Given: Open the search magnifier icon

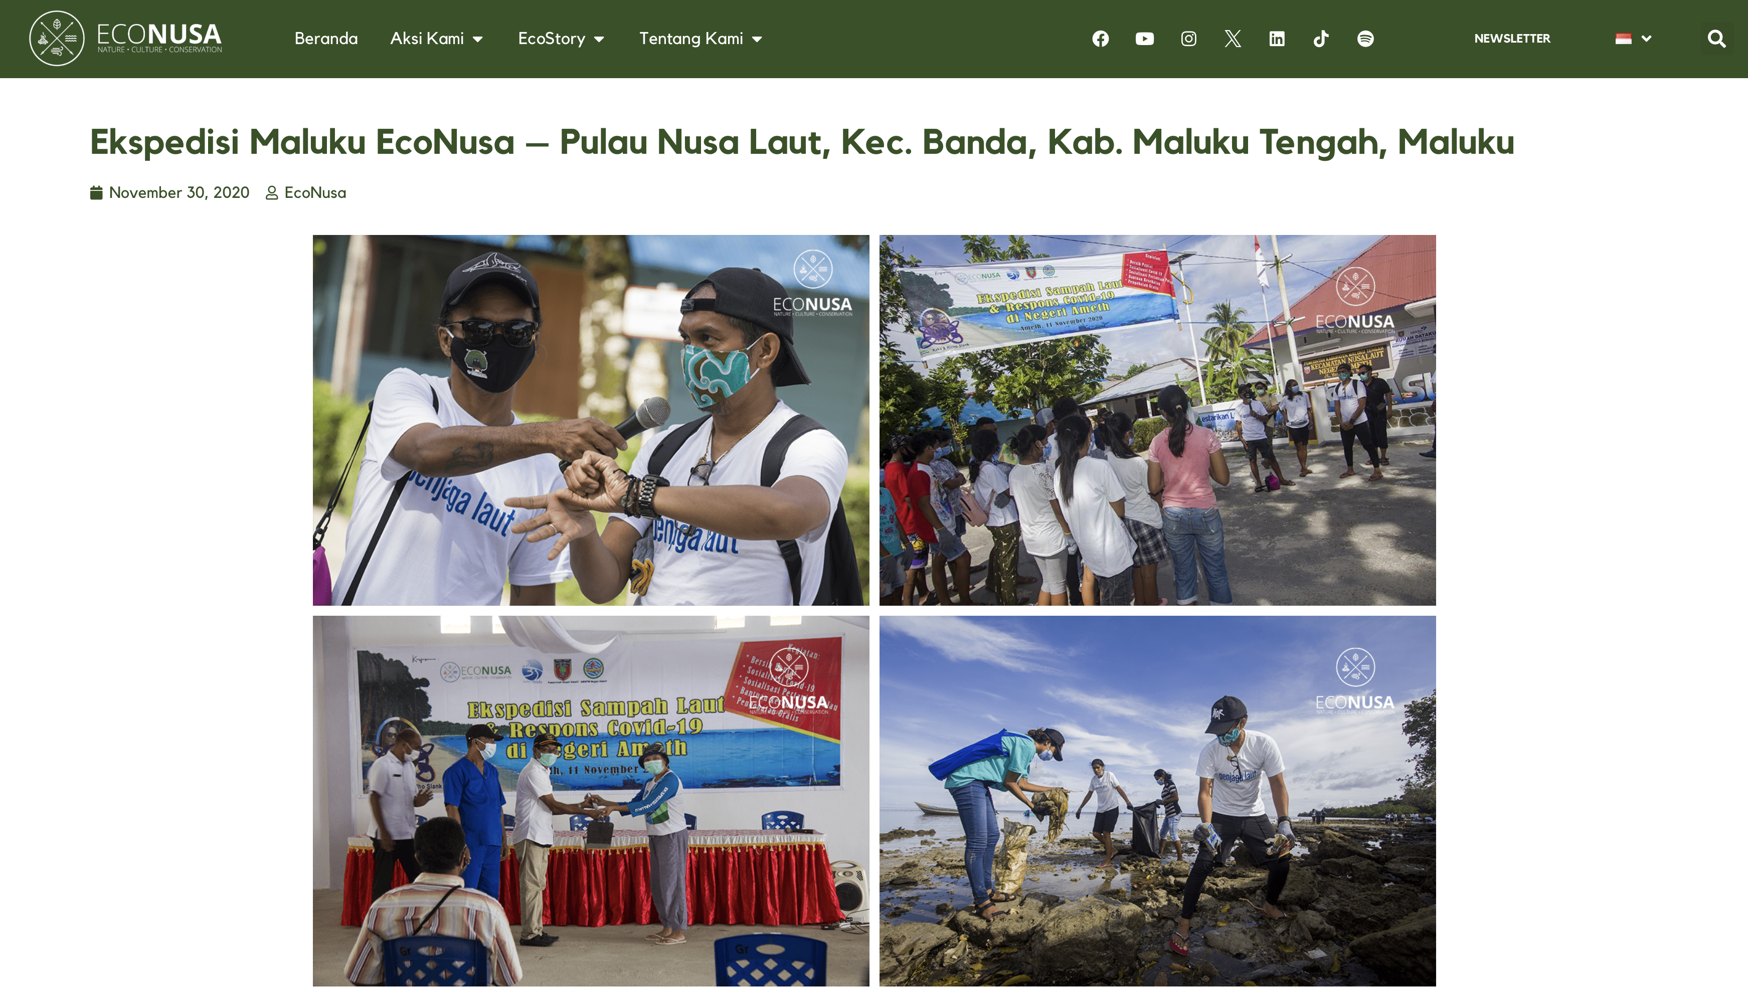Looking at the screenshot, I should tap(1716, 39).
